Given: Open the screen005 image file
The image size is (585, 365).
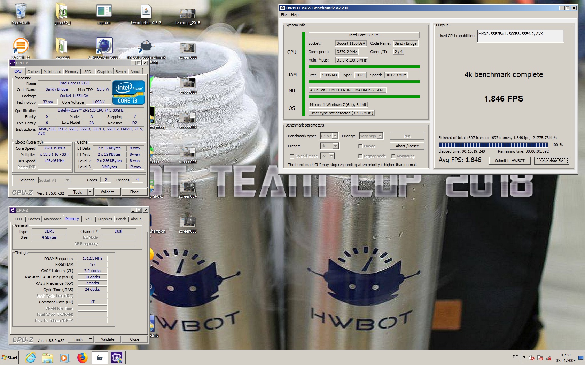Looking at the screenshot, I should click(x=188, y=225).
